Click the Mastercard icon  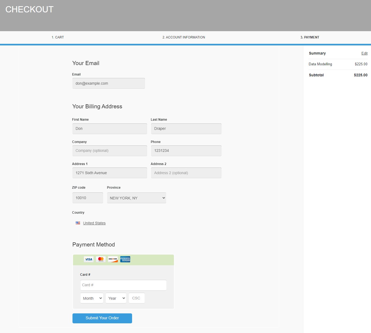pos(101,259)
